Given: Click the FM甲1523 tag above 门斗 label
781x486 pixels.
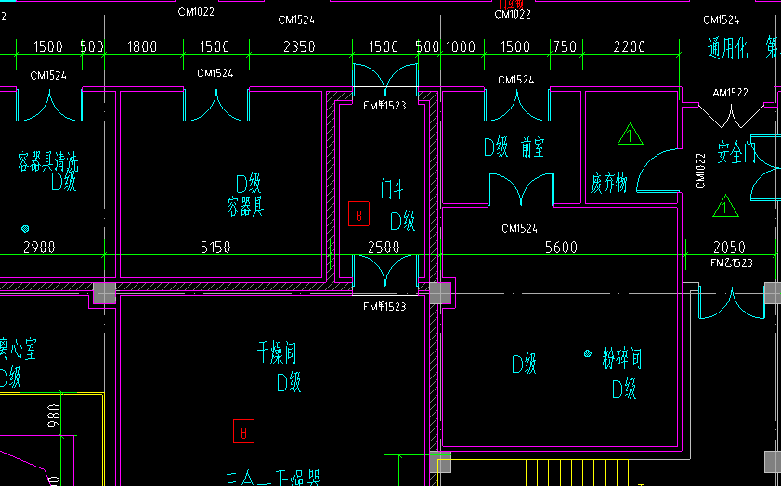Looking at the screenshot, I should pyautogui.click(x=384, y=105).
